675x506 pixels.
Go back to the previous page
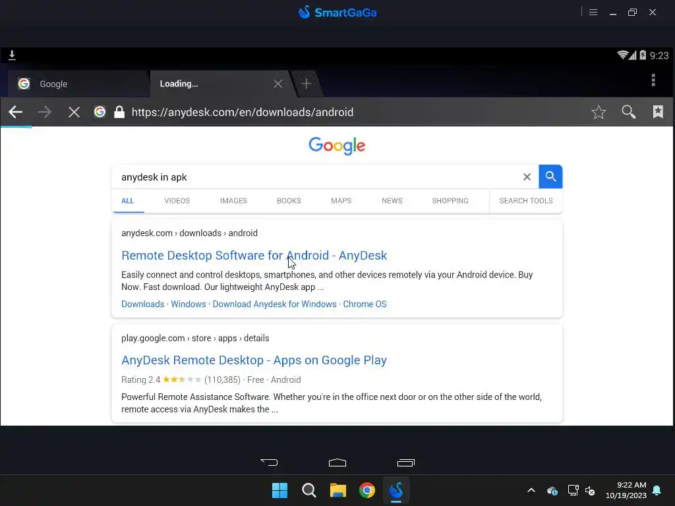[16, 112]
